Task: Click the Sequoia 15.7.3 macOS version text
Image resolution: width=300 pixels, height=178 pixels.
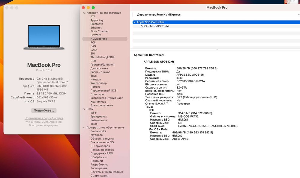Action: pyautogui.click(x=46, y=101)
